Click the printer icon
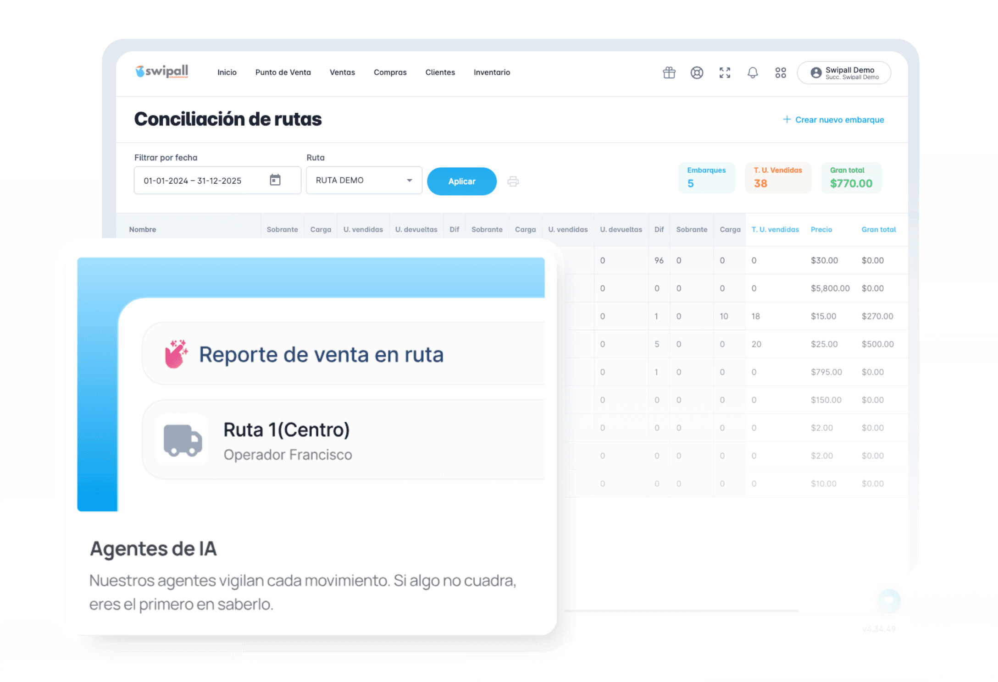The image size is (998, 682). 513,181
